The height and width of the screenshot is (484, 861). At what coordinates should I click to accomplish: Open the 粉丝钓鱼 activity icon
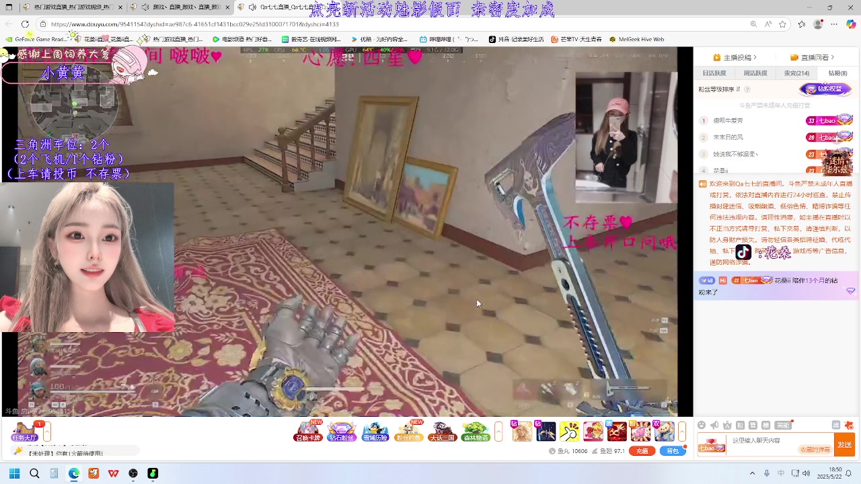point(408,431)
